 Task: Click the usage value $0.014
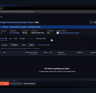click(25, 33)
